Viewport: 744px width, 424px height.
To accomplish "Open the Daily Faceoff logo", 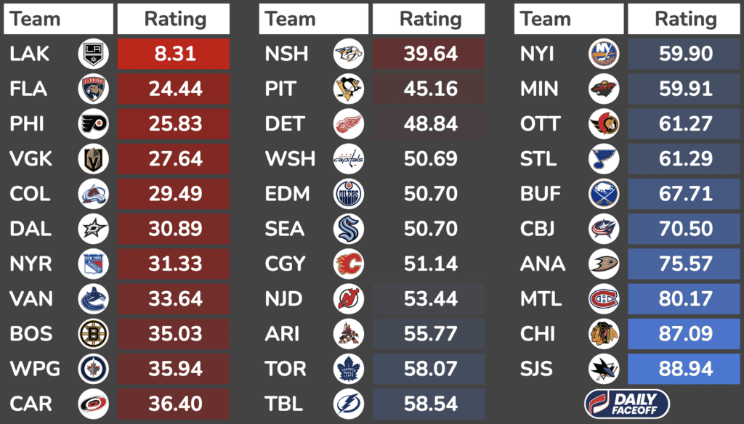I will click(x=627, y=404).
